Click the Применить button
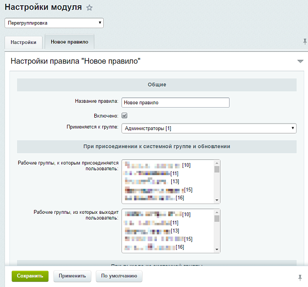 73,276
